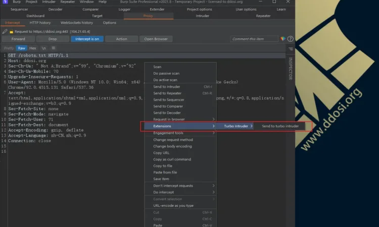Switch to the Sequencer tab
The width and height of the screenshot is (379, 227).
19,9
